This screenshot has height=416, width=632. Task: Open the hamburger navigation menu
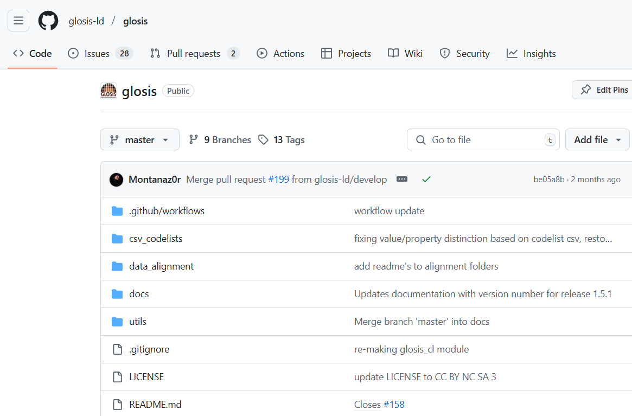18,21
